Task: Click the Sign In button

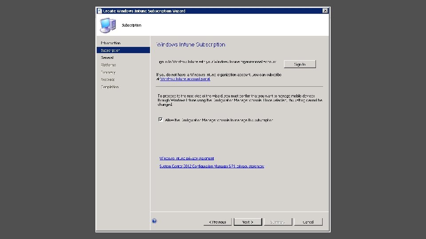Action: point(300,64)
